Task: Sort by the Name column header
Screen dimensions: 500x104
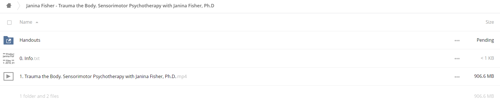Action: tap(26, 22)
